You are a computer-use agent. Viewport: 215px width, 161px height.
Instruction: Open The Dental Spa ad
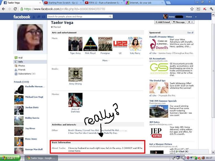pyautogui.click(x=157, y=81)
